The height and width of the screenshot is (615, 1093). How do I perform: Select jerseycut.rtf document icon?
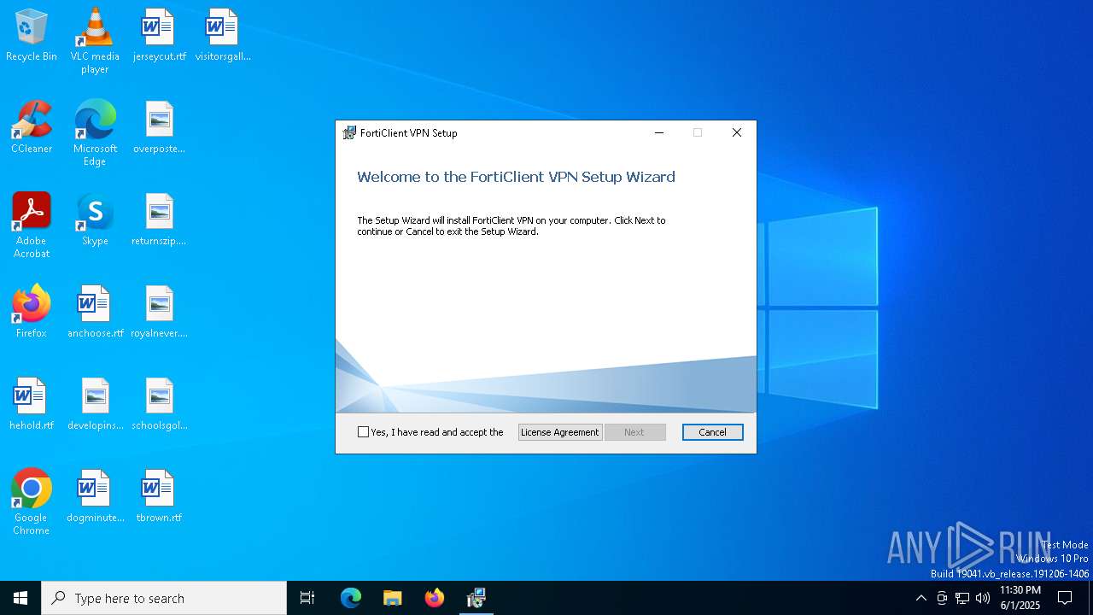(x=159, y=36)
